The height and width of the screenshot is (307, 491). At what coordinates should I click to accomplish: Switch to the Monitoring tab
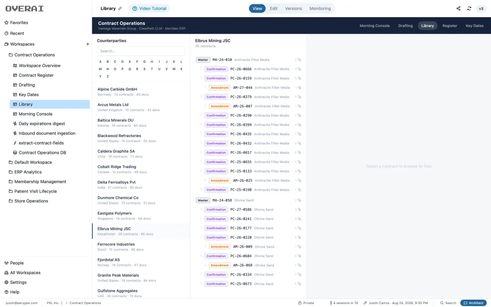pyautogui.click(x=320, y=8)
